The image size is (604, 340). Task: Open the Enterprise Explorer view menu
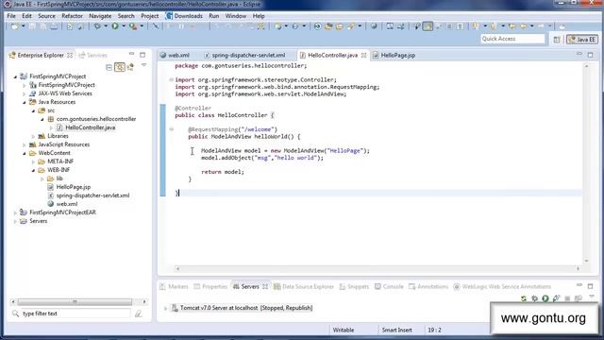143,65
